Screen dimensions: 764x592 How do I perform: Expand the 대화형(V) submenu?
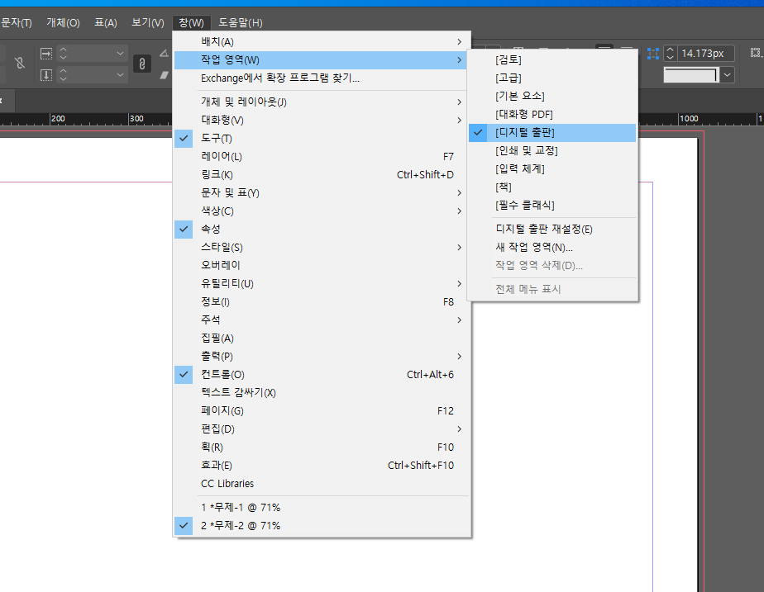coord(320,121)
